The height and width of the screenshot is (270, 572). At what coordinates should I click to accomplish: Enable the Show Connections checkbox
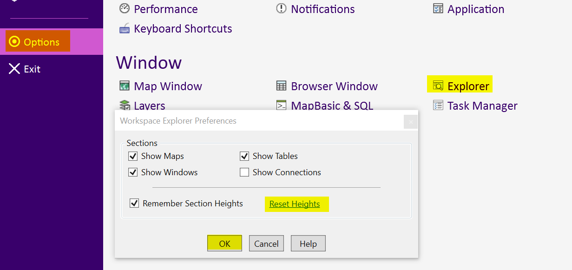(x=244, y=172)
